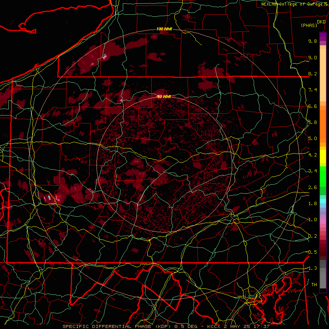Click the 2.6 value on the color scale

(313, 188)
